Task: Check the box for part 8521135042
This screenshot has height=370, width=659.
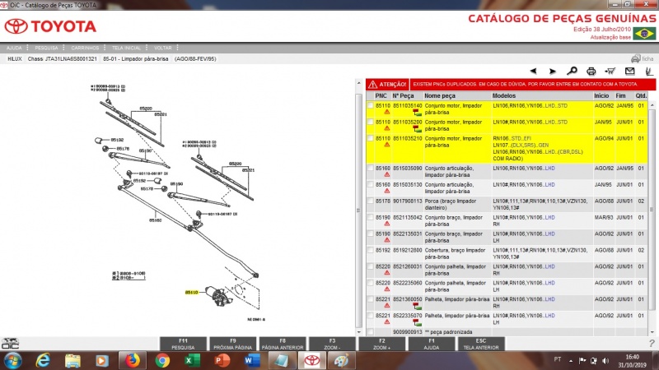Action: 370,217
